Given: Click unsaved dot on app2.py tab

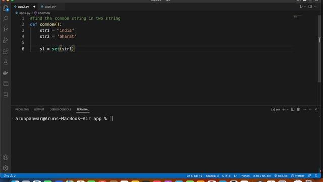Looking at the screenshot, I should point(34,7).
